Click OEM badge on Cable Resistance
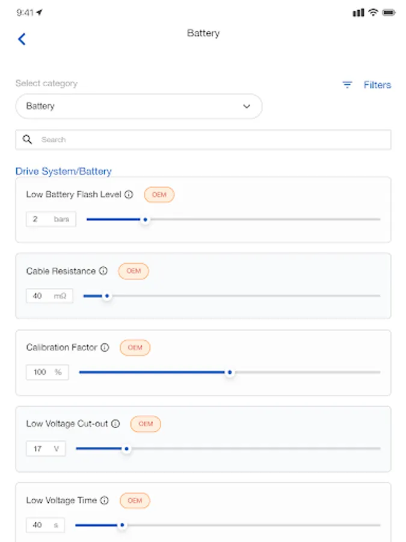406x542 pixels. tap(134, 271)
